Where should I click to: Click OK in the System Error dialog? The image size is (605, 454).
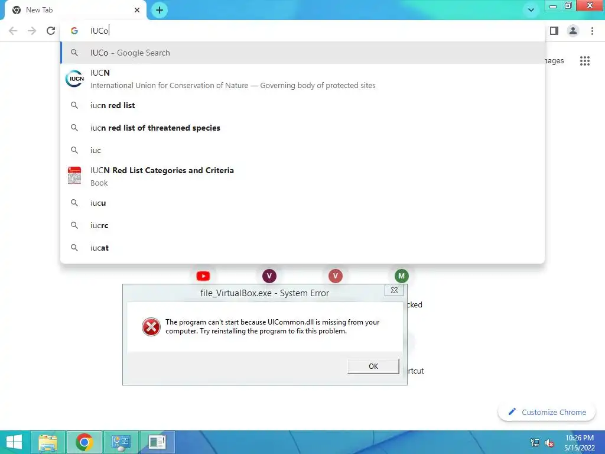[373, 366]
